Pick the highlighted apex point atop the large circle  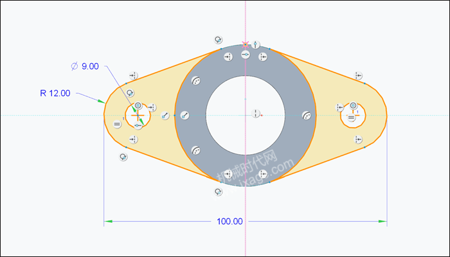[245, 44]
